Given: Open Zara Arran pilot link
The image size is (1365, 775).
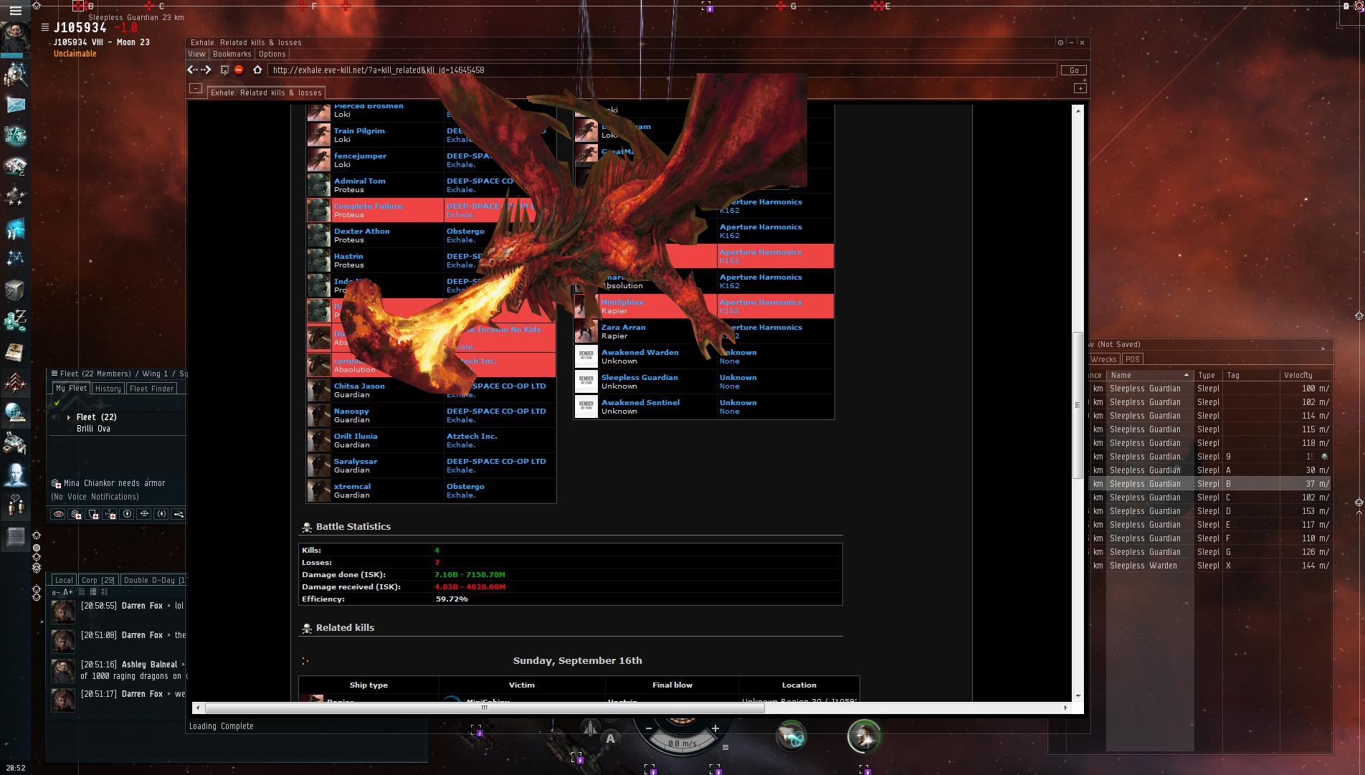Looking at the screenshot, I should [624, 327].
